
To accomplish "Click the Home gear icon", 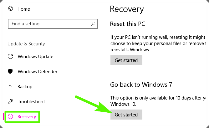I will click(x=10, y=9).
